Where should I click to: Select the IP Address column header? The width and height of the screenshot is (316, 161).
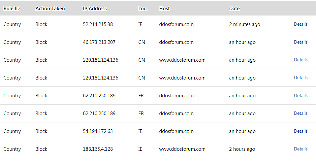point(95,9)
